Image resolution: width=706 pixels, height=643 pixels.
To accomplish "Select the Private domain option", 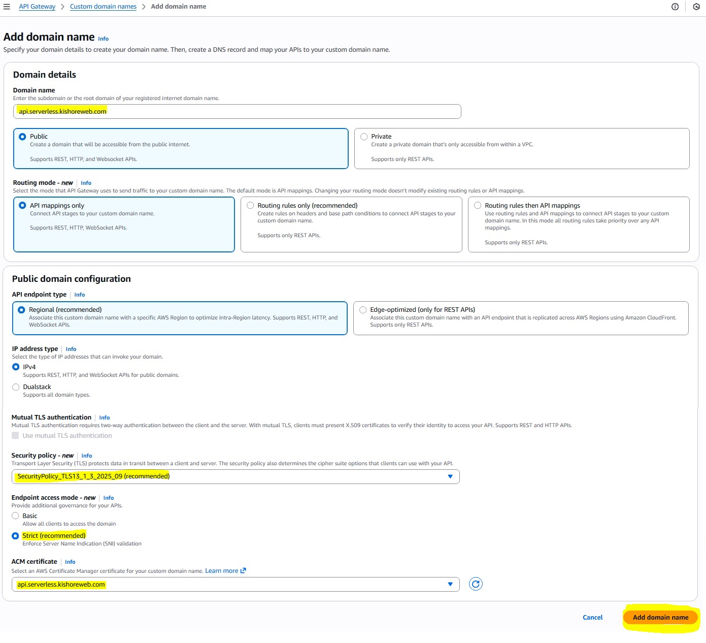I will [x=364, y=137].
